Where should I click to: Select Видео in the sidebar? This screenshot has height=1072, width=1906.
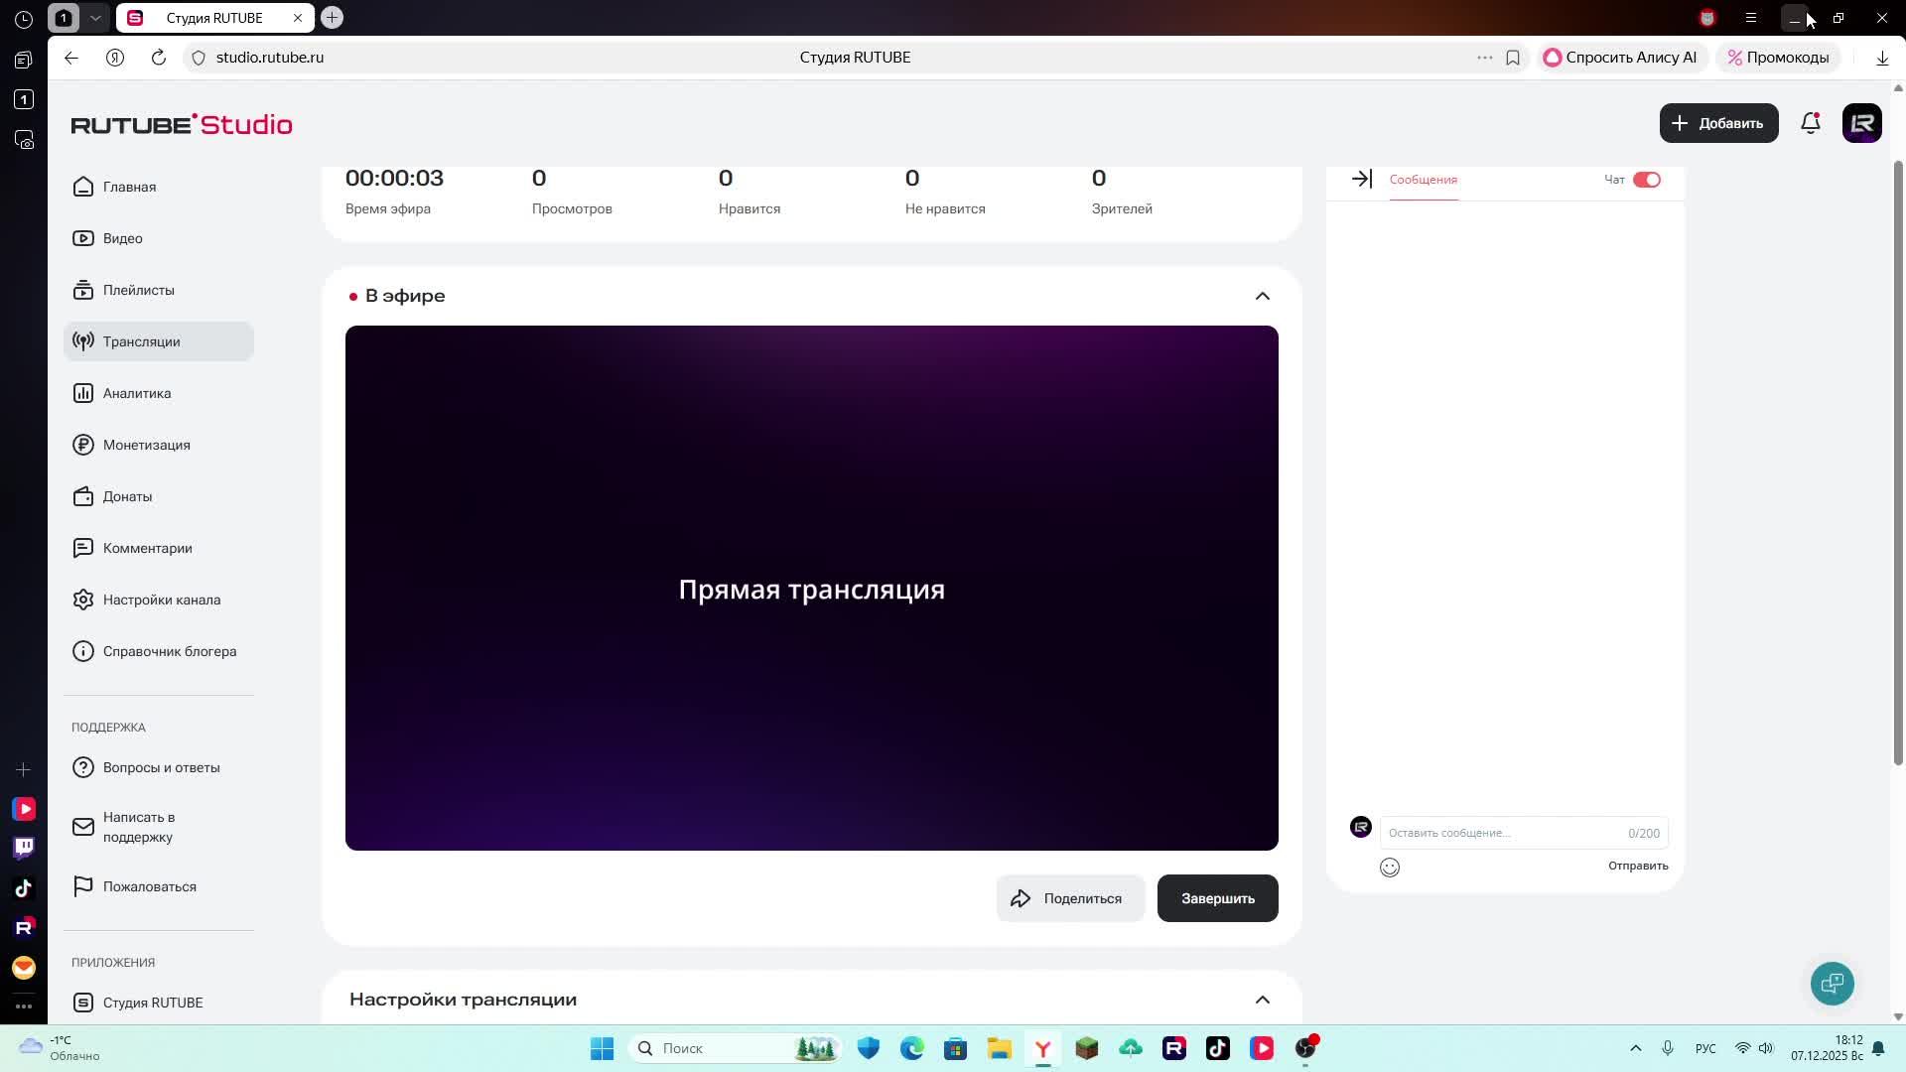pos(123,238)
